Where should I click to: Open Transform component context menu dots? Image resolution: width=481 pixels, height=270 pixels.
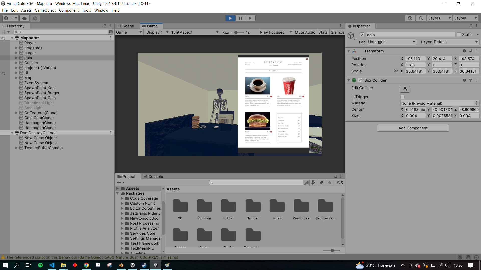[477, 51]
